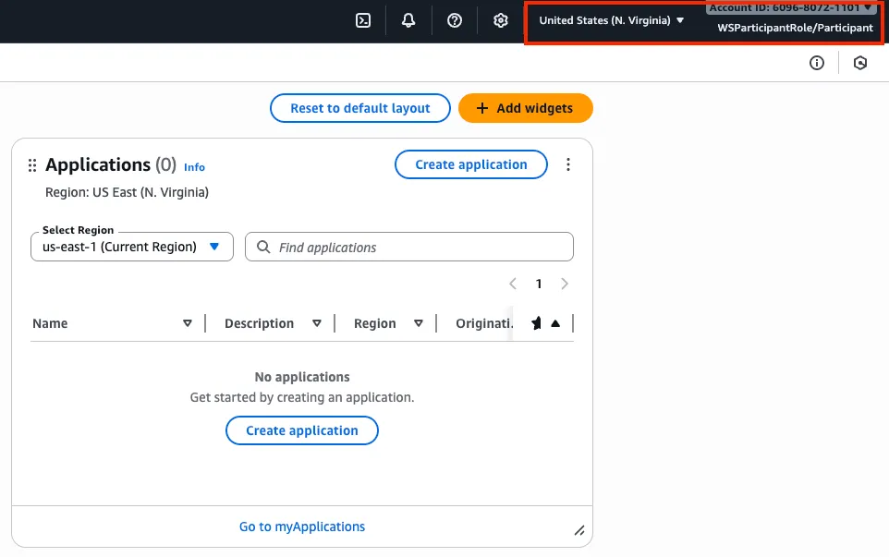Click the info circle icon below the header
Screen dimensions: 889x557
click(817, 63)
